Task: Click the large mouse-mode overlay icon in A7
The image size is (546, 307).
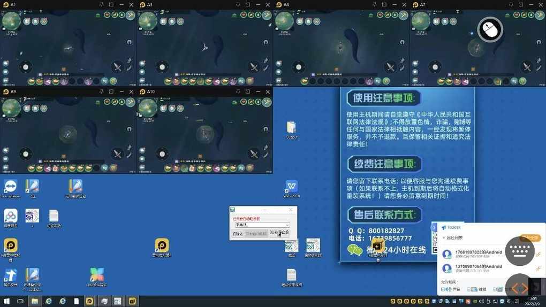Action: pos(490,29)
